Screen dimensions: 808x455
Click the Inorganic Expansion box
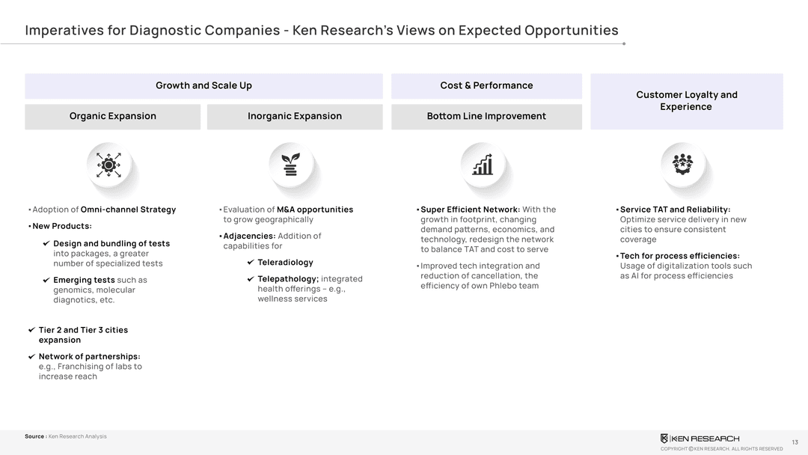click(295, 117)
